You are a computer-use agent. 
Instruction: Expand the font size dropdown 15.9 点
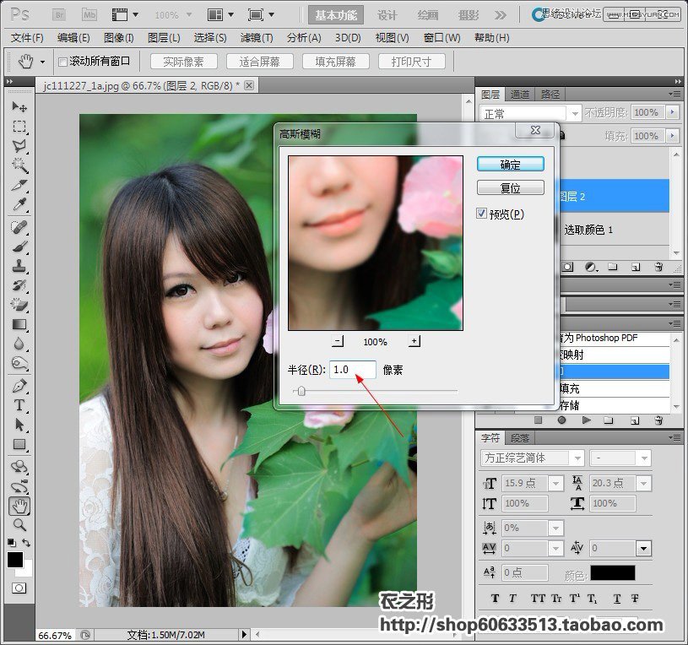[555, 483]
